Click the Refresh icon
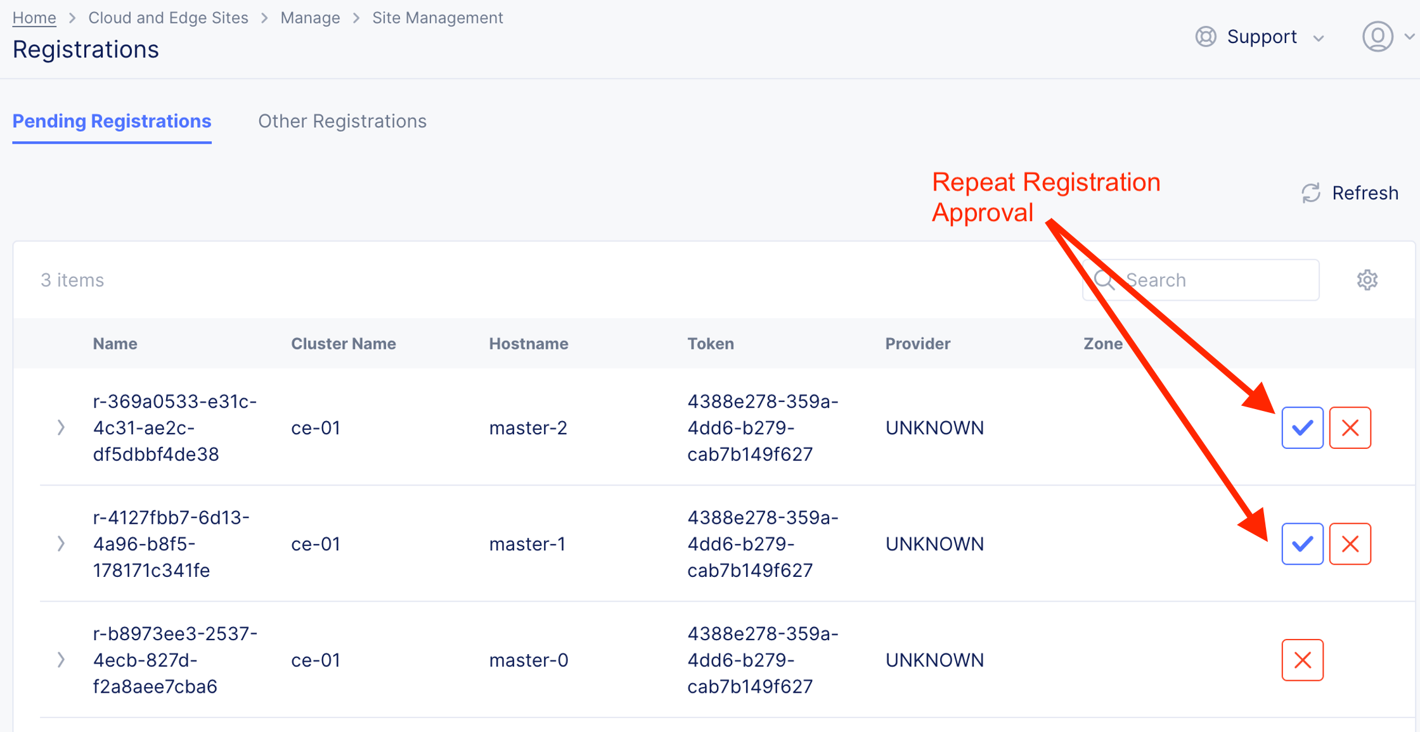The image size is (1420, 732). point(1310,193)
